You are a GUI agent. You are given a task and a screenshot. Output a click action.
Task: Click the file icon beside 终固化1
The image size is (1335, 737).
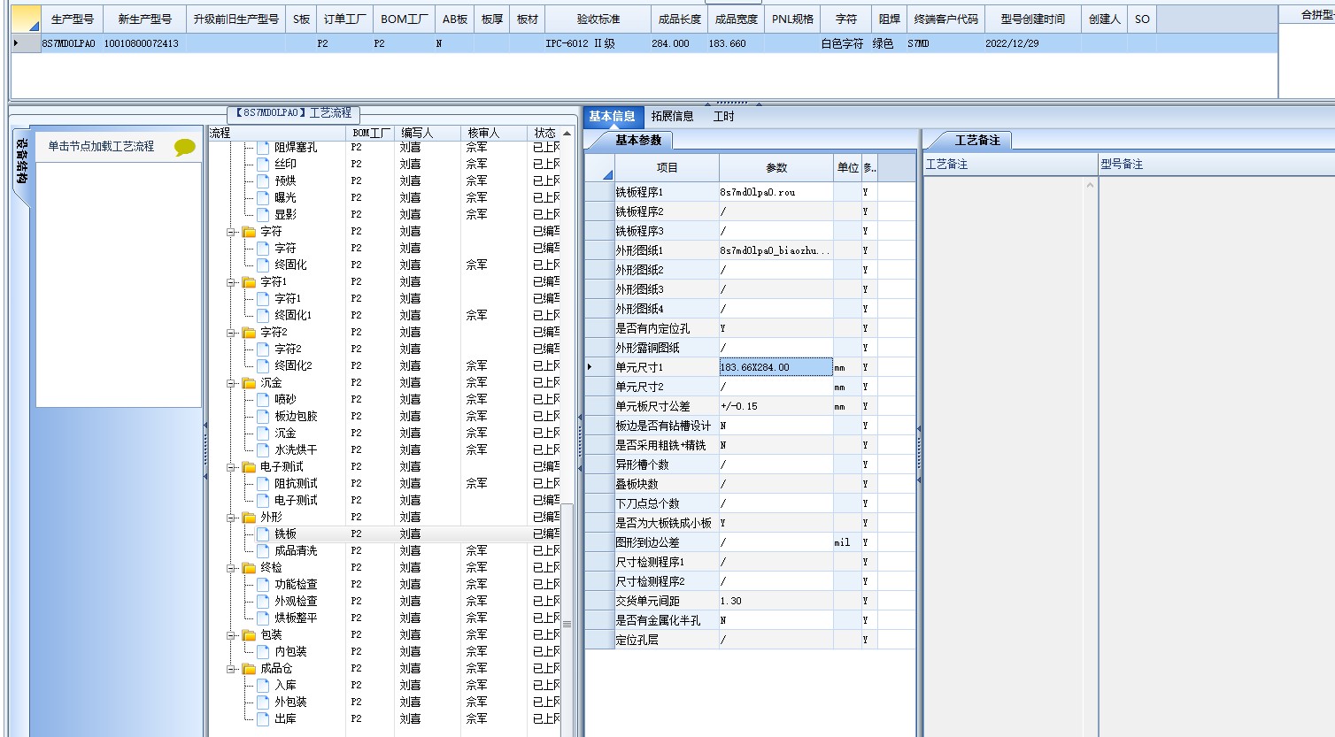point(263,315)
